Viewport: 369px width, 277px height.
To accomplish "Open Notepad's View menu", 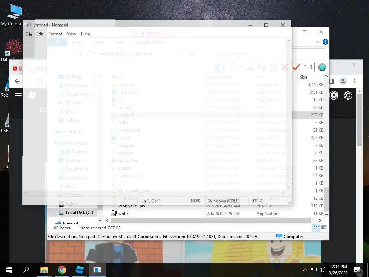I will [x=71, y=34].
